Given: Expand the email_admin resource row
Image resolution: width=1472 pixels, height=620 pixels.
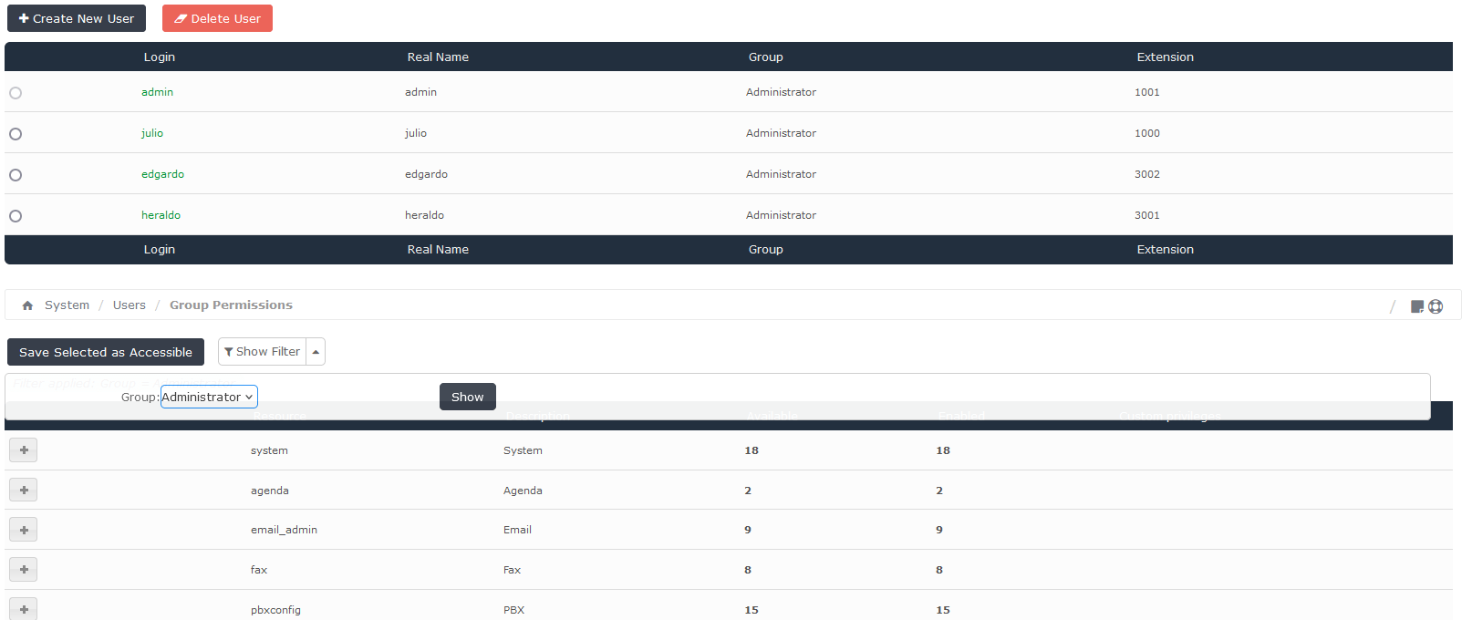Looking at the screenshot, I should coord(24,530).
